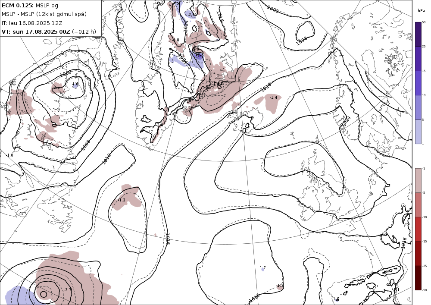Viewport: 431px width, 305px height.
Task: Select the "1.7" difference value label
Action: (263, 267)
